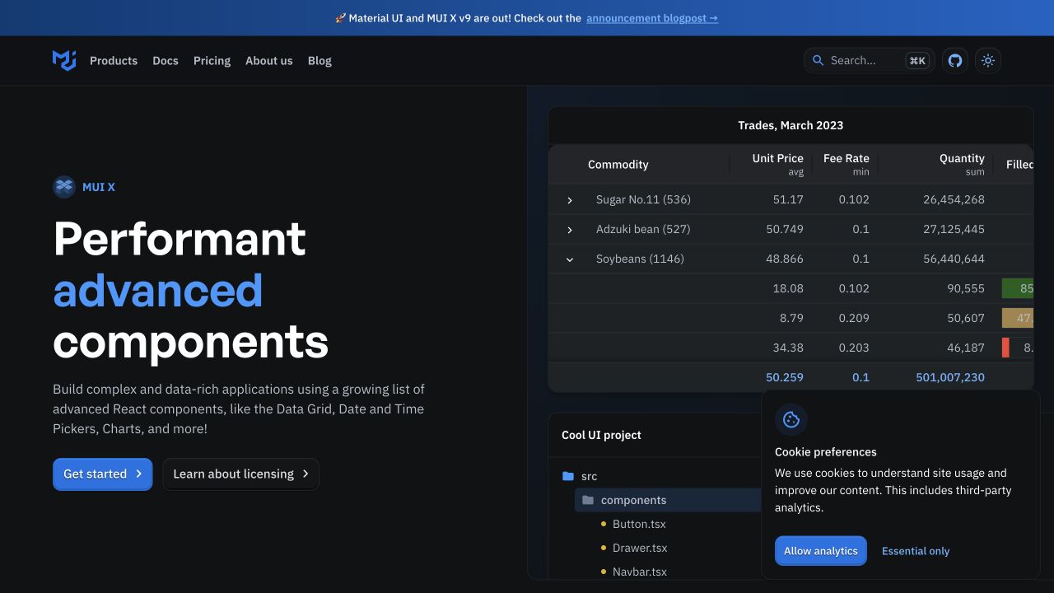Click the Quantity column header

click(962, 164)
